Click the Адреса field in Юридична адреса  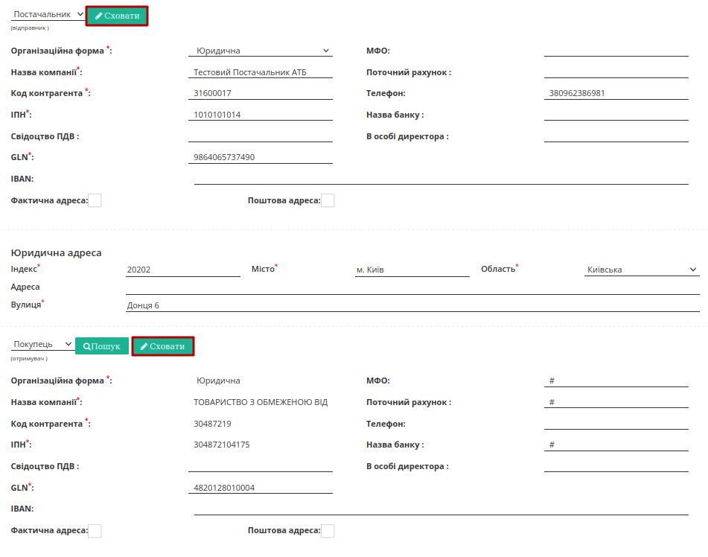pyautogui.click(x=412, y=288)
